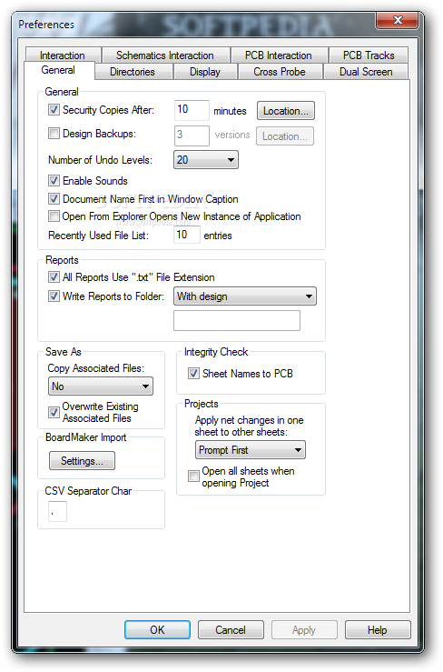Open the Cross Probe tab

point(279,72)
